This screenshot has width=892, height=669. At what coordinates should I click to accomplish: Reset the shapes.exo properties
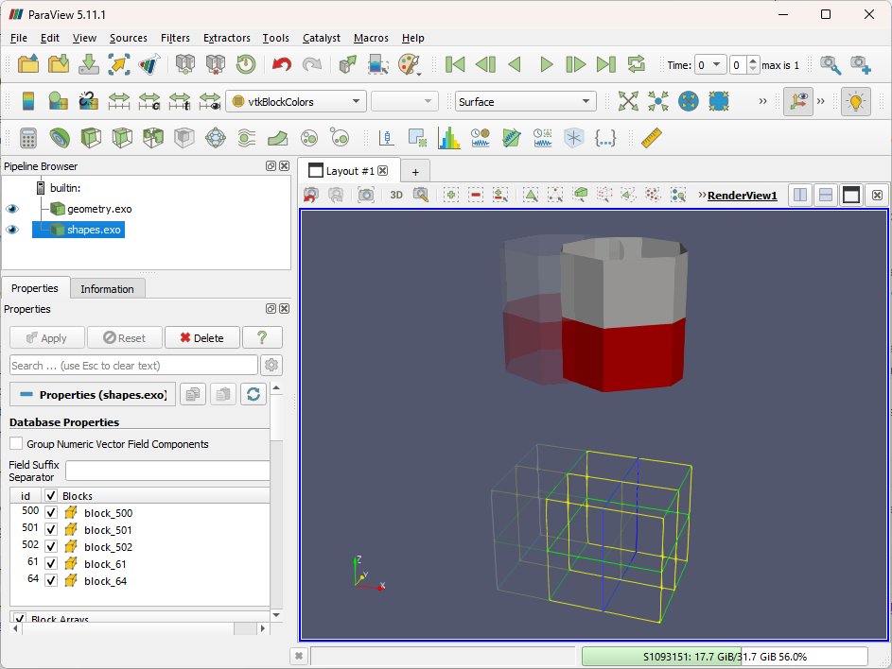123,337
